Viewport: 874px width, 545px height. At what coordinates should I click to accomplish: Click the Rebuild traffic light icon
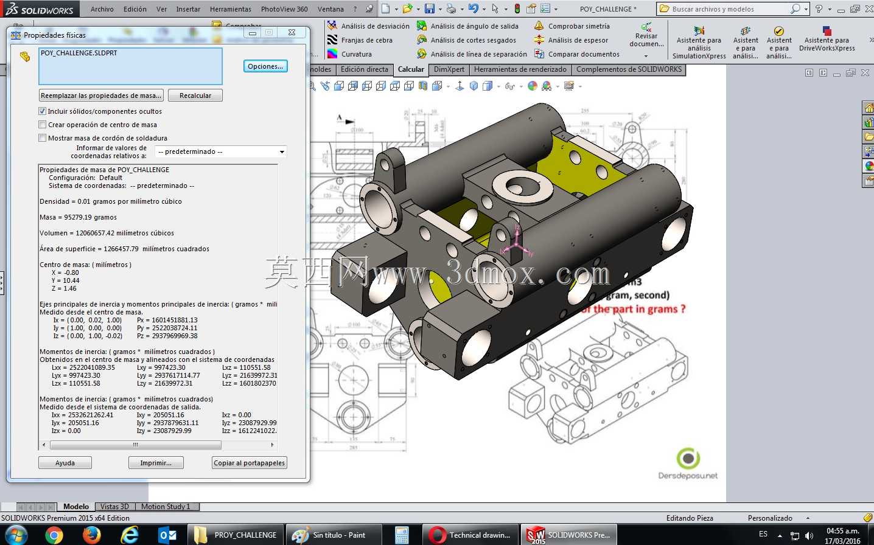(x=517, y=9)
